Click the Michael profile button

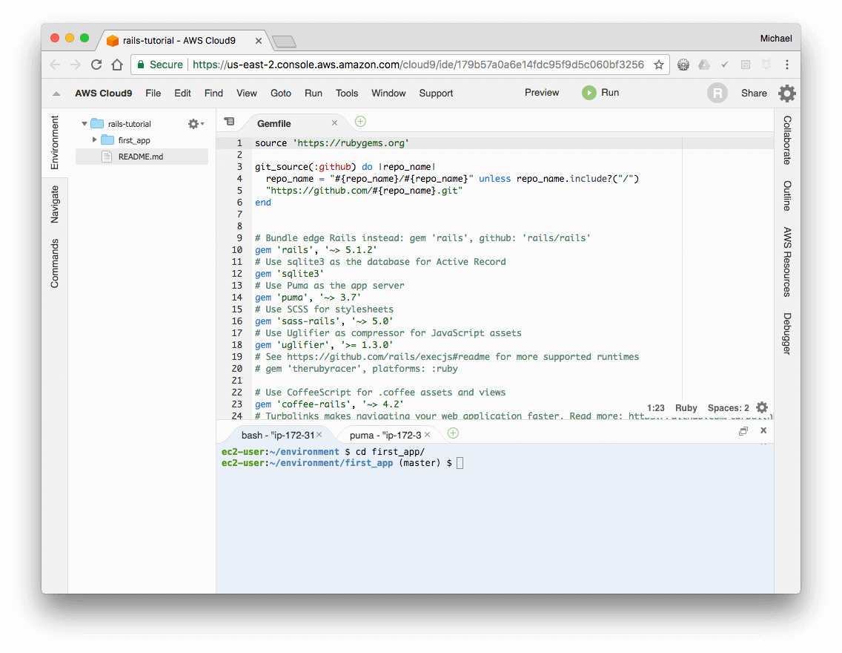point(775,38)
